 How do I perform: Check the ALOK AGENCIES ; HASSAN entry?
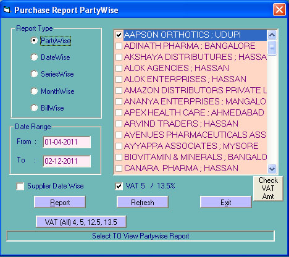pyautogui.click(x=119, y=68)
